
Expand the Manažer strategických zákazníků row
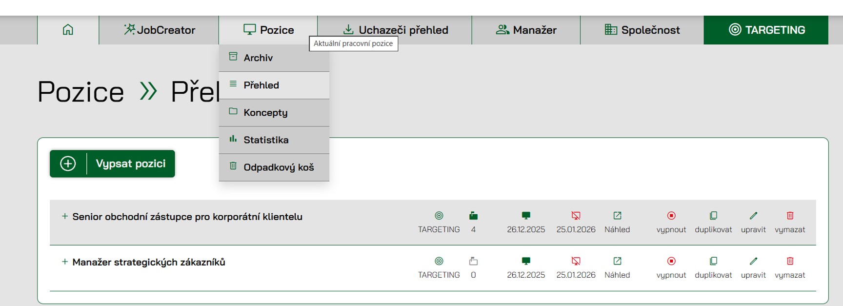(64, 262)
